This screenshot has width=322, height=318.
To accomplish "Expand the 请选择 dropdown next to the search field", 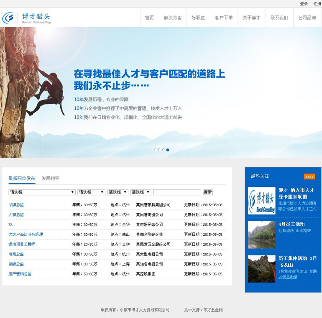I will 140,192.
